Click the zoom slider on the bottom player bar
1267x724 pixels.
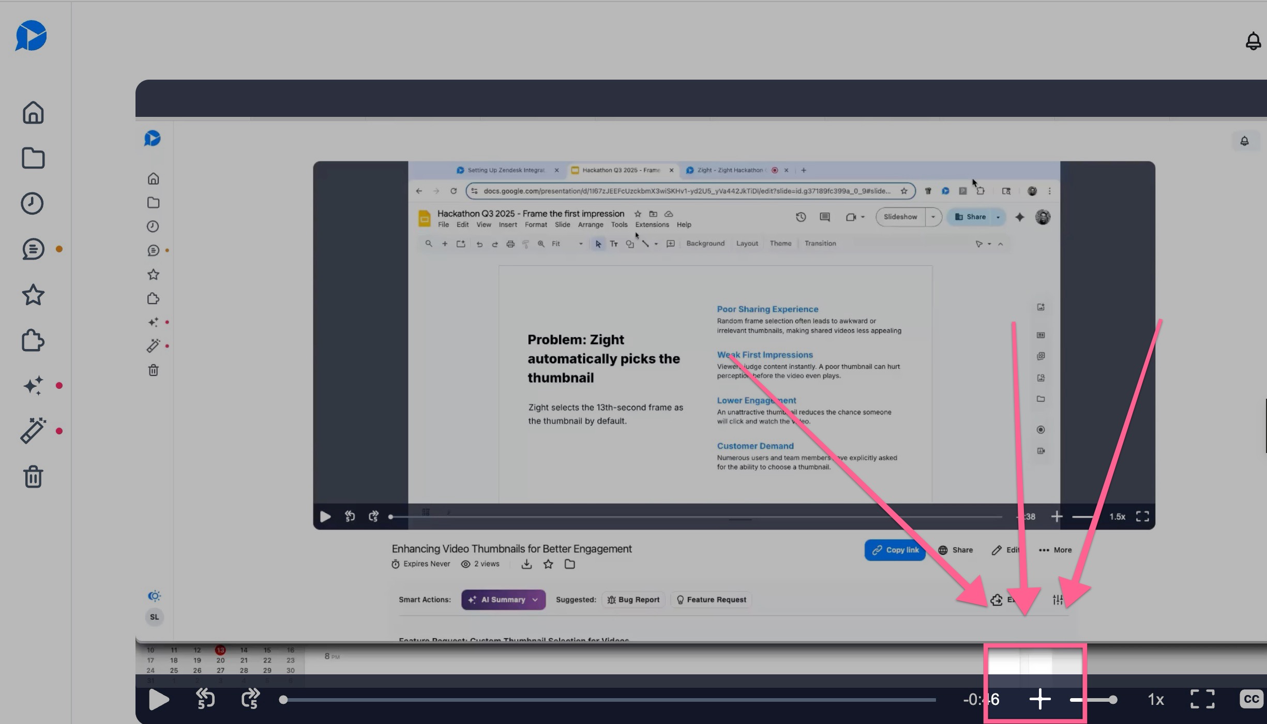[x=1093, y=700]
